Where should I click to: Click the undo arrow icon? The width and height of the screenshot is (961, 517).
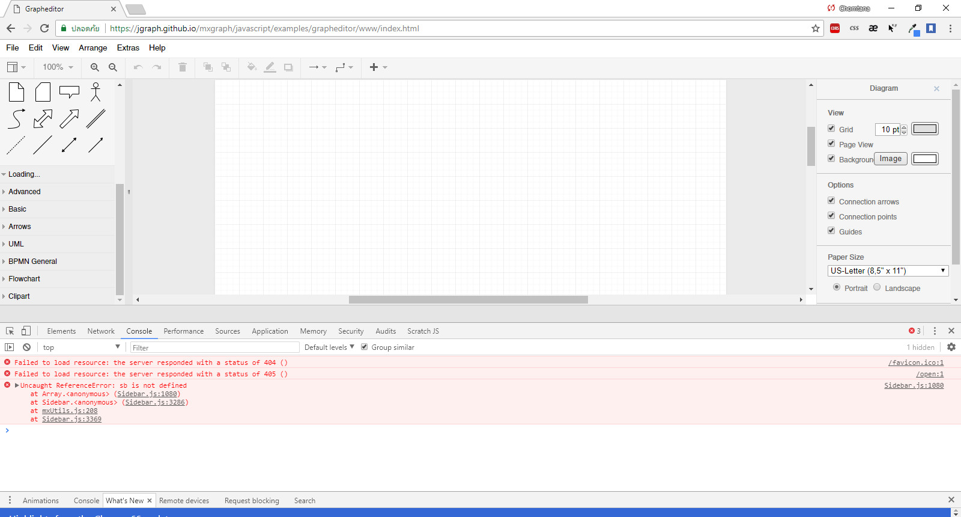click(x=138, y=67)
